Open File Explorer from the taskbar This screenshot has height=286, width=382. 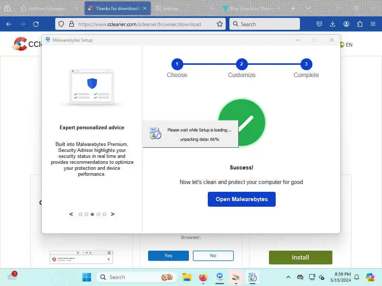click(x=187, y=277)
